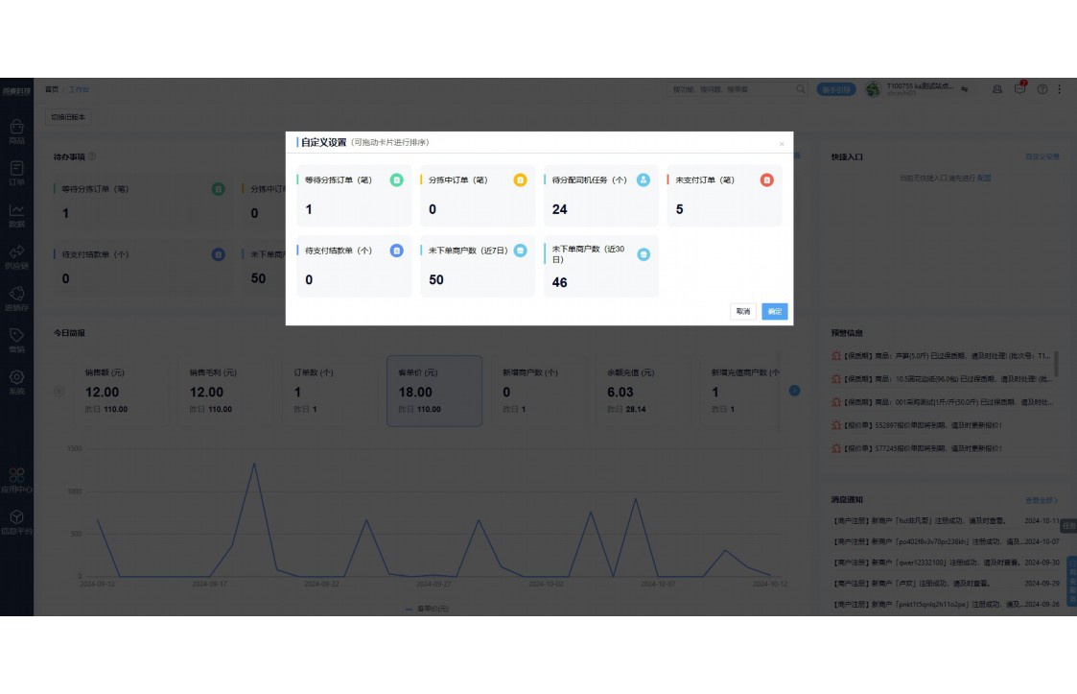This screenshot has height=694, width=1077.
Task: Click the red icon on 未支付订单 card
Action: click(x=766, y=180)
